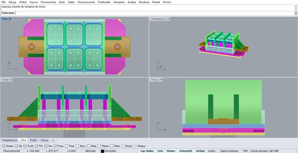The height and width of the screenshot is (153, 298).
Task: Toggle the Wyłącz disable snaps option
Action: point(135,146)
